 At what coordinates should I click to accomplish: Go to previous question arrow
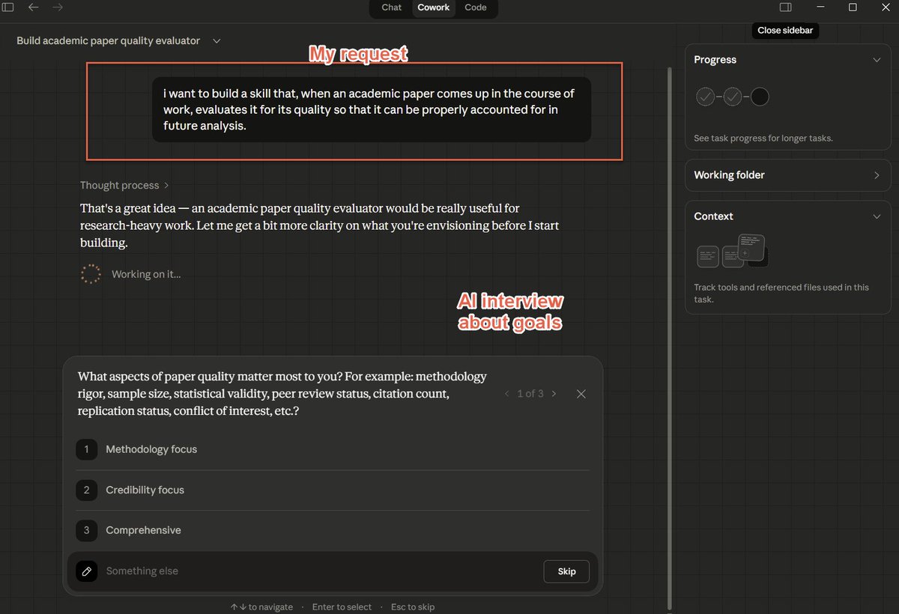506,394
